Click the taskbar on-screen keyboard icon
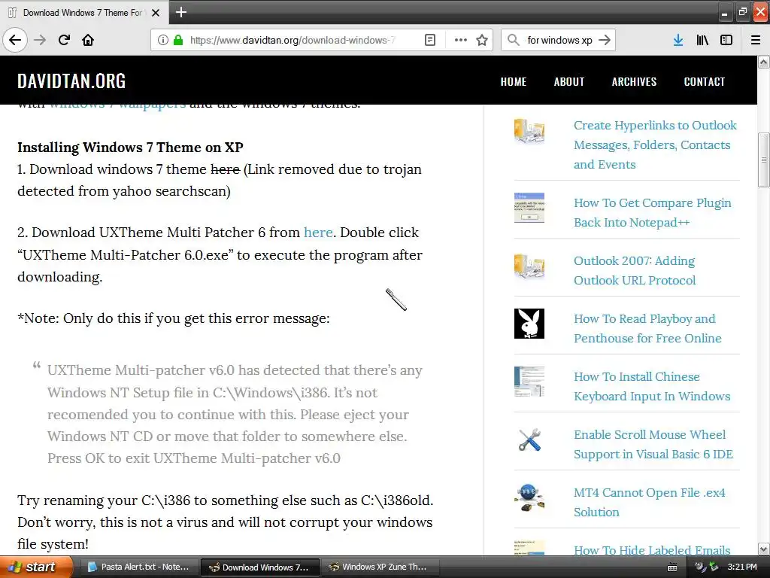Screen dimensions: 770x578 pos(672,567)
